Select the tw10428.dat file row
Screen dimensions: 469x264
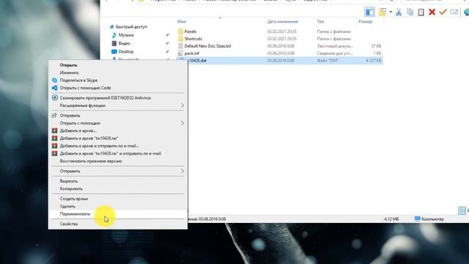(x=279, y=60)
